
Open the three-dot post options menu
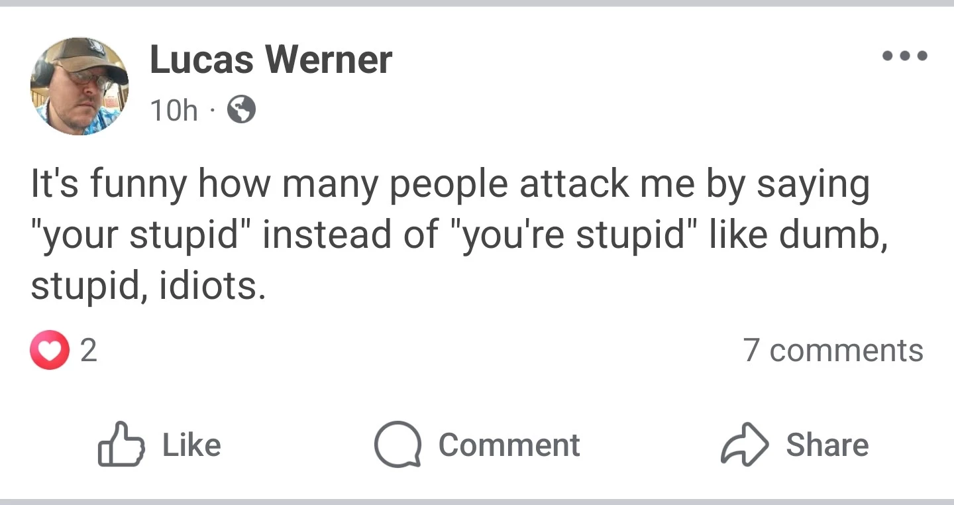point(905,56)
